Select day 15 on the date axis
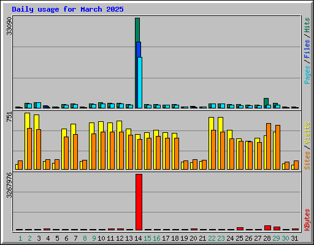314x245 pixels. pyautogui.click(x=147, y=238)
